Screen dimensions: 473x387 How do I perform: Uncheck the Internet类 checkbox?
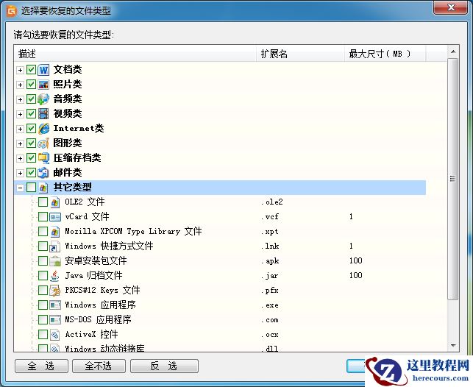coord(31,129)
